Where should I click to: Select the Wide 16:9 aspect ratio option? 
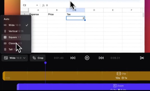click(x=16, y=25)
